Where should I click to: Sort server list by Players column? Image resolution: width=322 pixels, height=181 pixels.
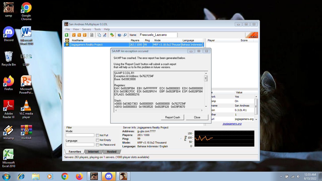[137, 40]
